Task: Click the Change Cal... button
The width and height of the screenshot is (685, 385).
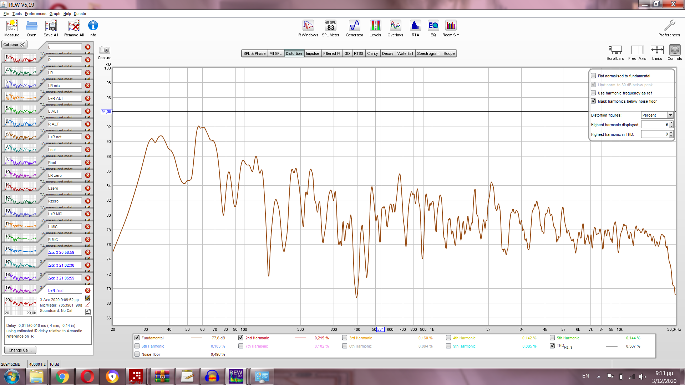Action: coord(20,350)
